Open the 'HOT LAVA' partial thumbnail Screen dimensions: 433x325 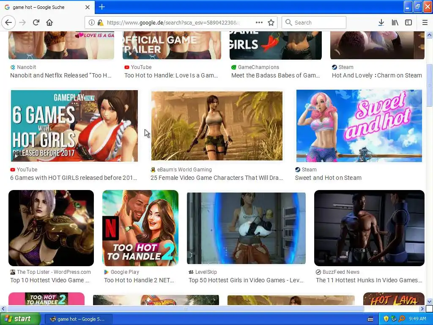(x=394, y=299)
